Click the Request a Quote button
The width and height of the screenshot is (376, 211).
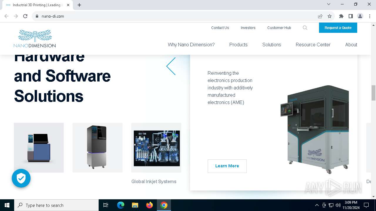pyautogui.click(x=338, y=28)
